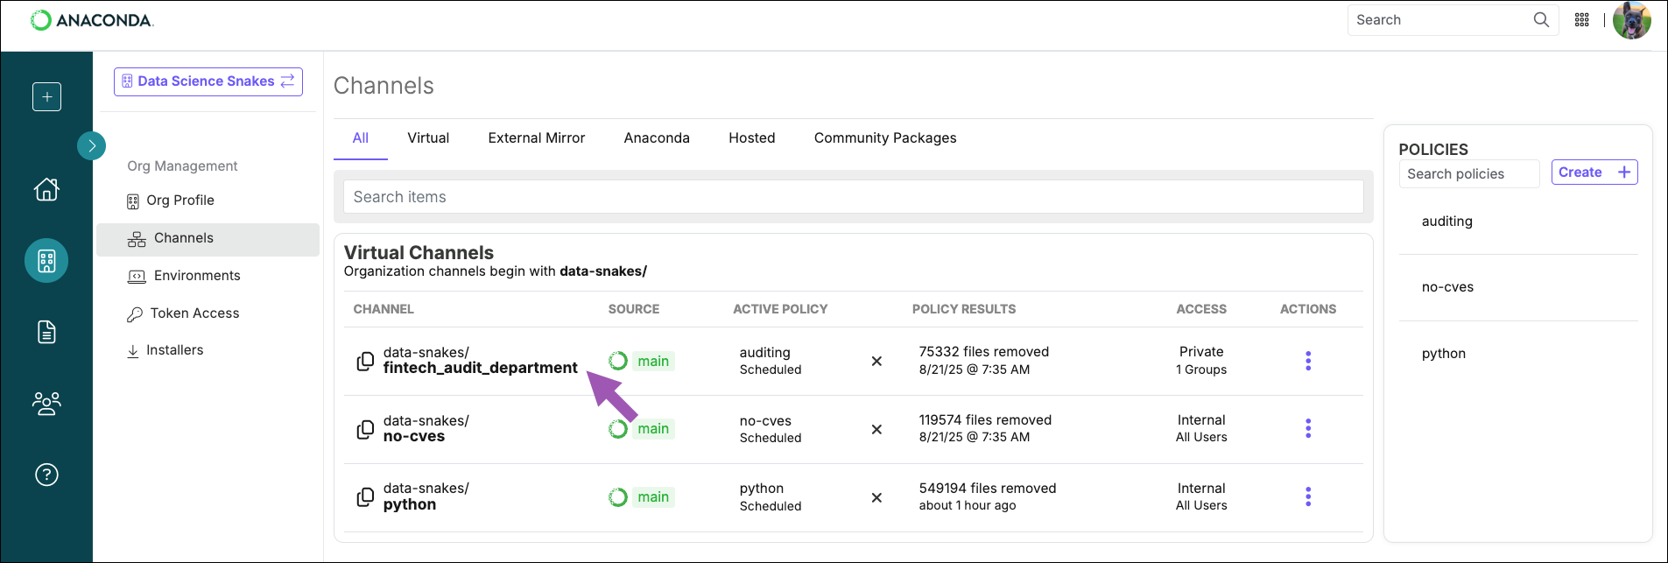Switch to the Virtual tab

428,138
